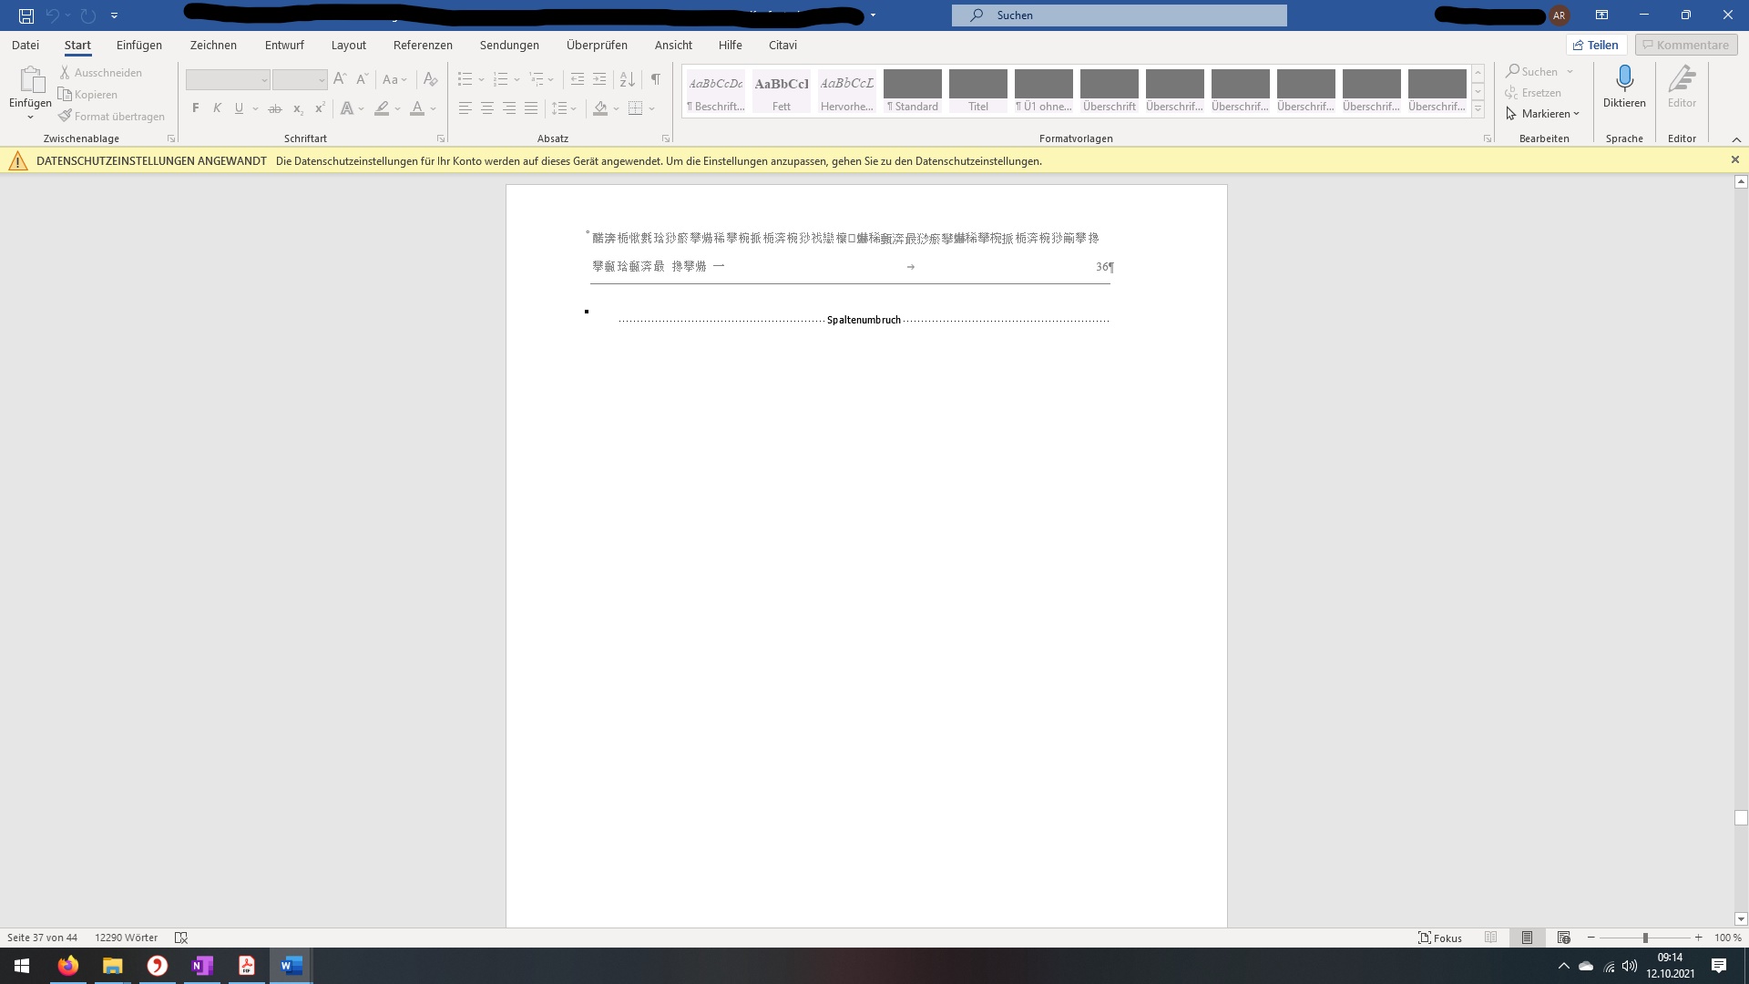
Task: Open OneNote from the taskbar
Action: (201, 965)
